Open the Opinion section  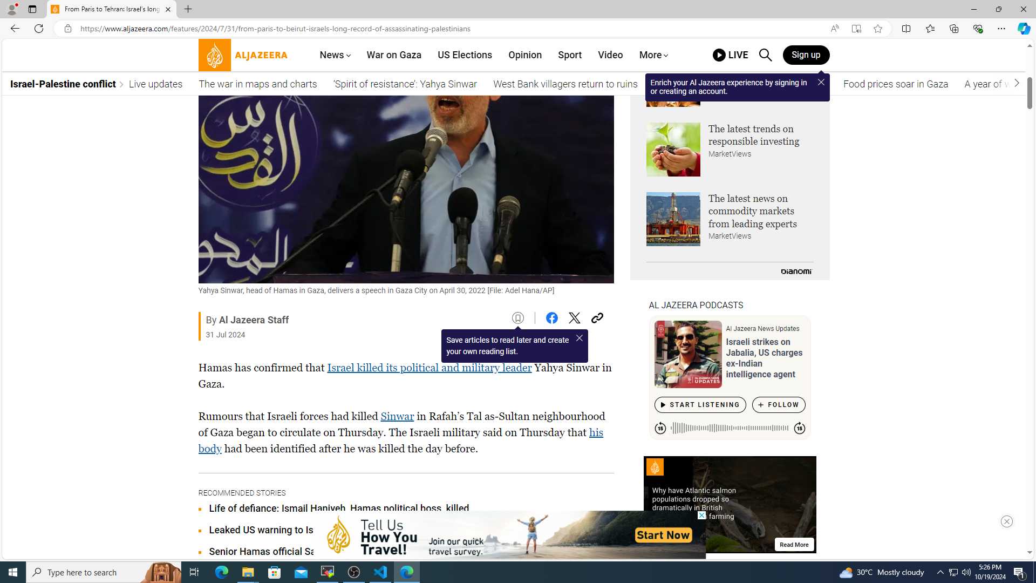524,55
